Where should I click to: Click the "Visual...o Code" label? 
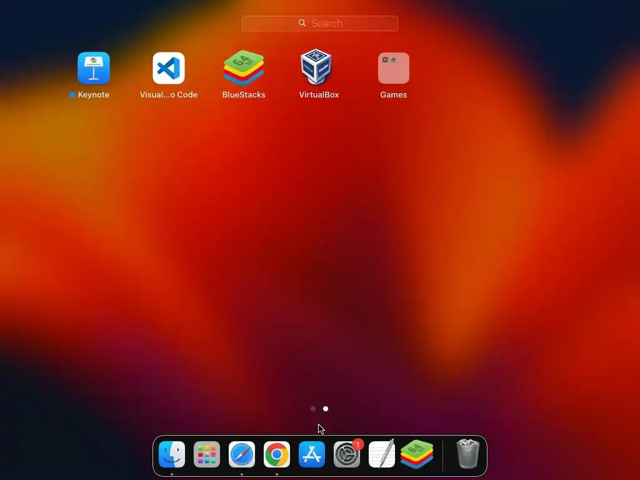pyautogui.click(x=169, y=95)
